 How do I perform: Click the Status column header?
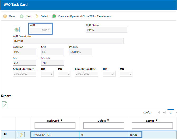point(150,121)
